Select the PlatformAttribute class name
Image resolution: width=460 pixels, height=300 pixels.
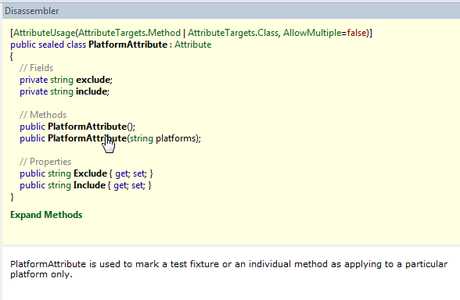128,45
